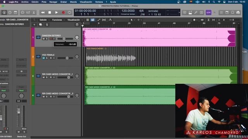Viewport: 248px width, 139px height.
Task: Open Smart Controls button
Action: pyautogui.click(x=22, y=12)
